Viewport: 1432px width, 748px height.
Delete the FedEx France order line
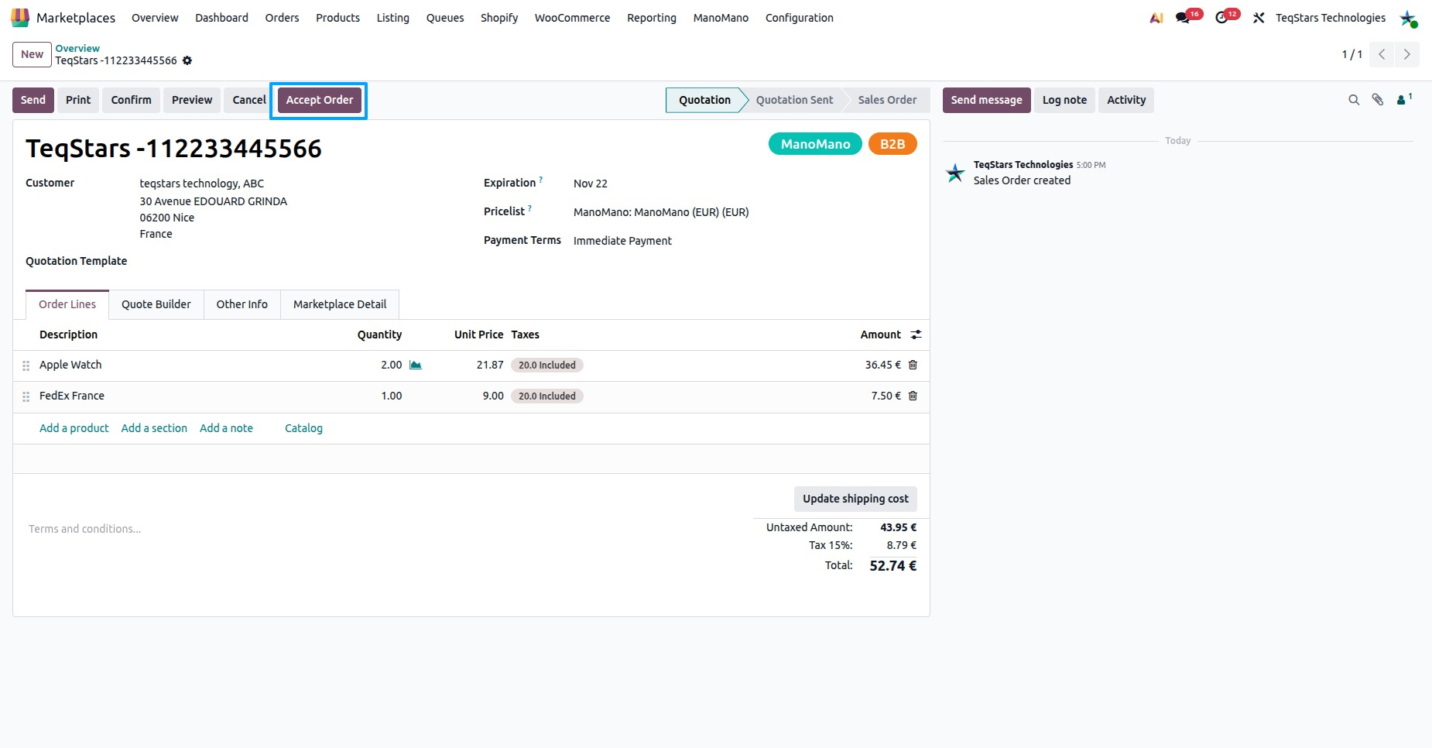(x=913, y=396)
